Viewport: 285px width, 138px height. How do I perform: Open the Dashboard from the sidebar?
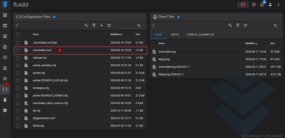pyautogui.click(x=5, y=15)
